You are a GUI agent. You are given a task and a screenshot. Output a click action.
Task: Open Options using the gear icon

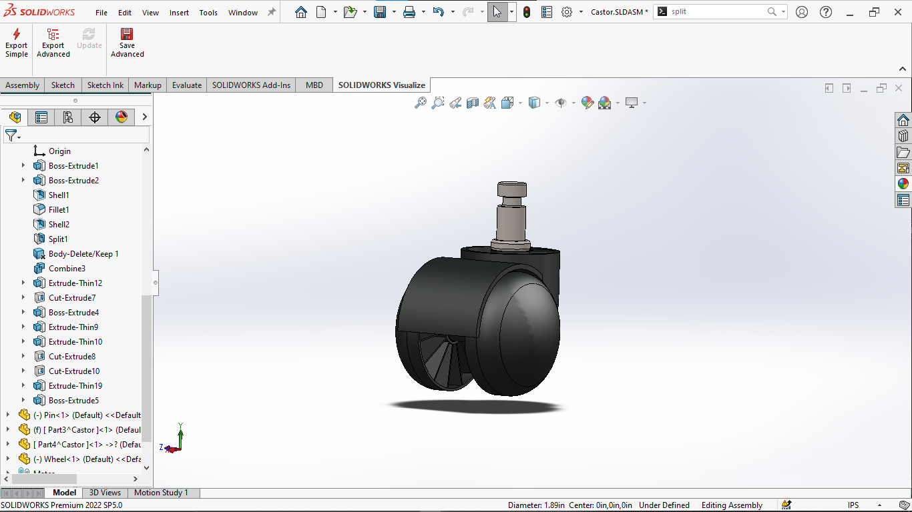click(567, 12)
